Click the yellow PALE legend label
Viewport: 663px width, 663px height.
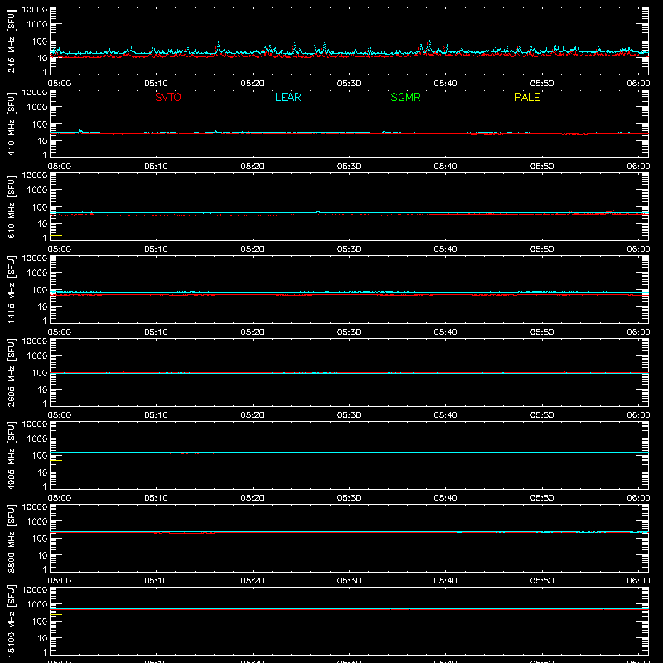click(x=527, y=97)
